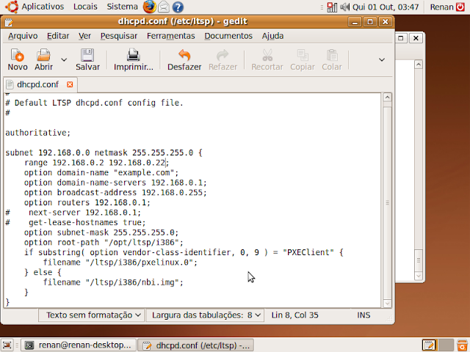Close the dhcpd.conf tab with its red X
The width and height of the screenshot is (470, 352).
click(x=70, y=84)
